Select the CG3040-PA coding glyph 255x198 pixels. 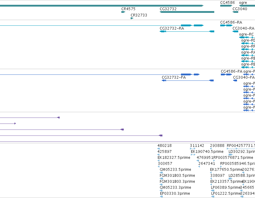pos(235,80)
